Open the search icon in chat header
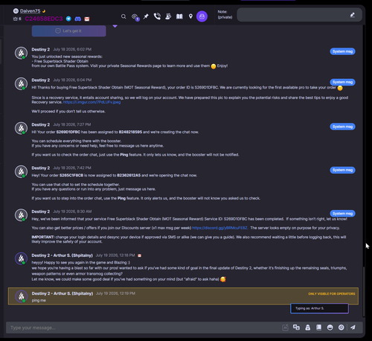This screenshot has height=341, width=372. click(124, 16)
